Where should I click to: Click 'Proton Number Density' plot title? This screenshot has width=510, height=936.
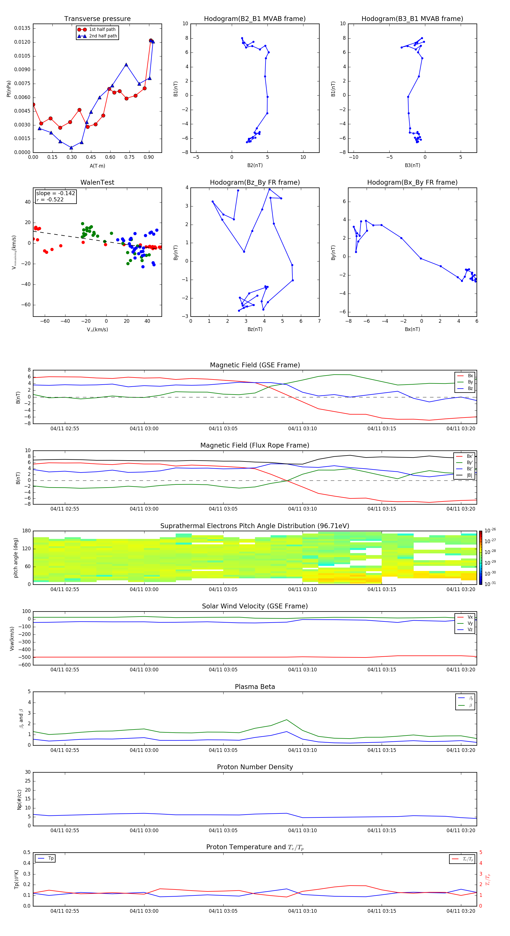[x=255, y=767]
